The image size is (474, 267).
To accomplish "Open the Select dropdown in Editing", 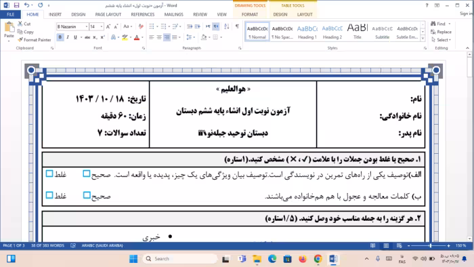I will click(x=441, y=39).
